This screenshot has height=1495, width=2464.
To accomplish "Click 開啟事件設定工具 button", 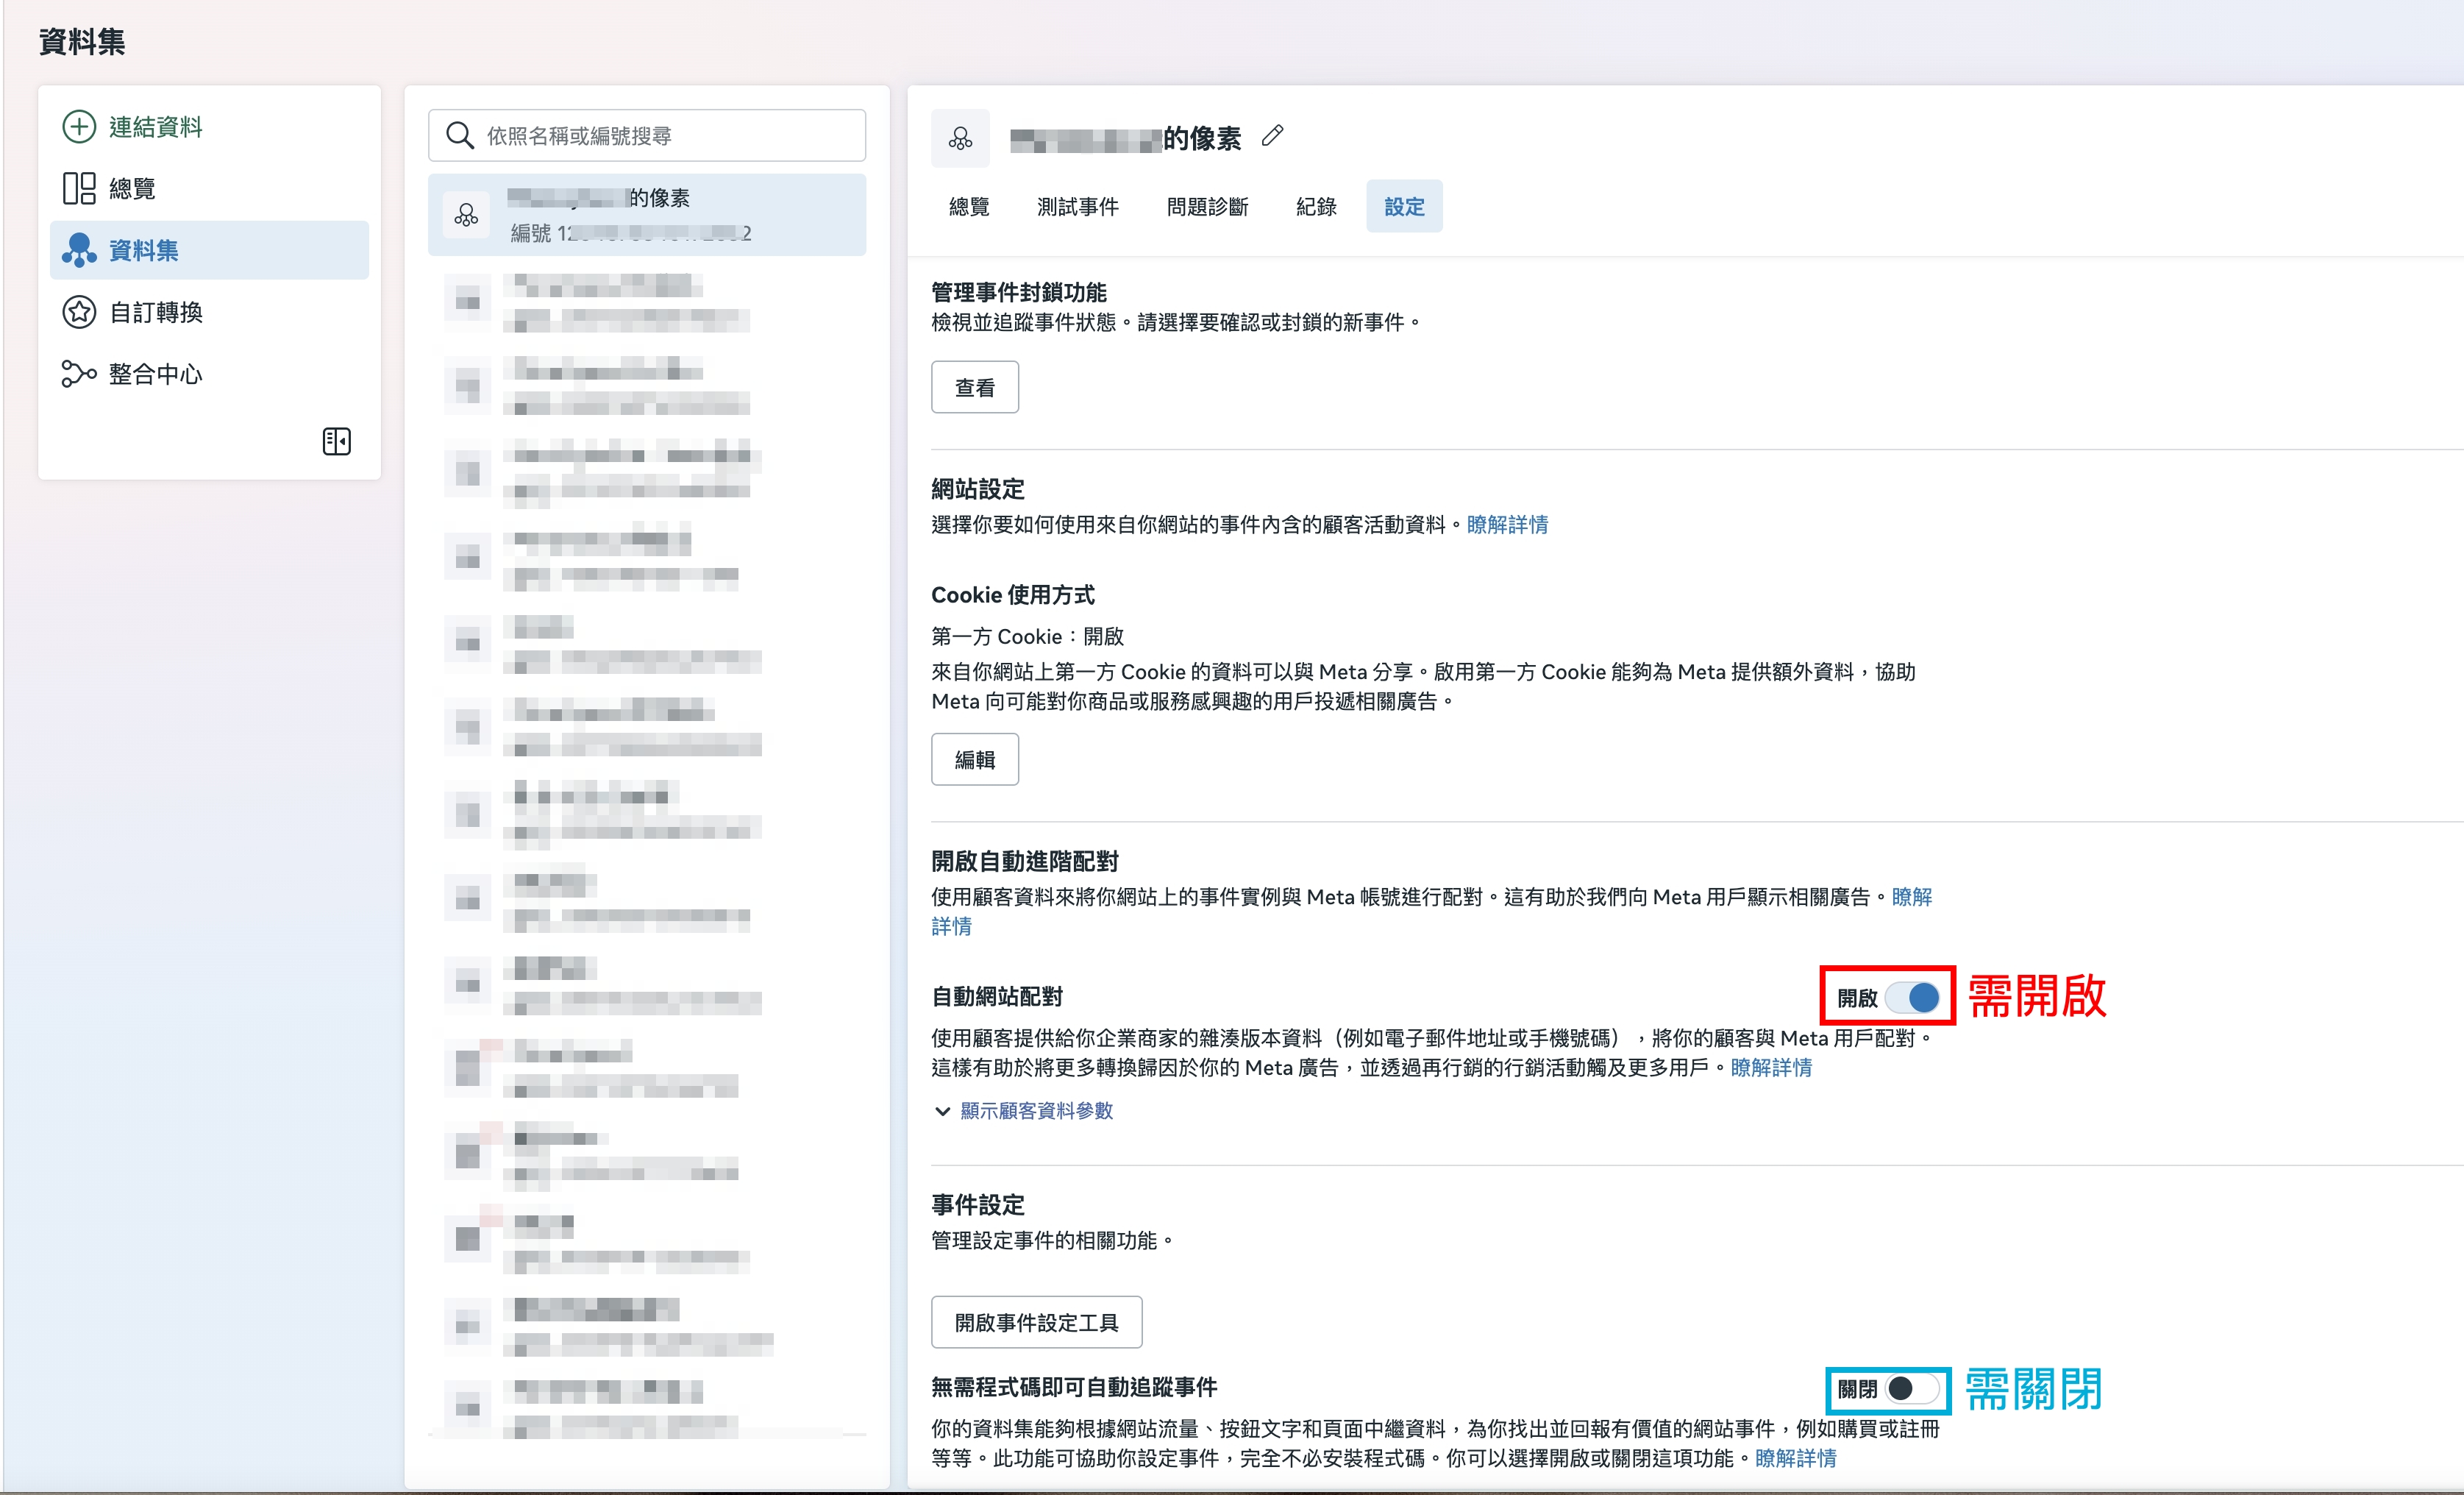I will click(1037, 1322).
